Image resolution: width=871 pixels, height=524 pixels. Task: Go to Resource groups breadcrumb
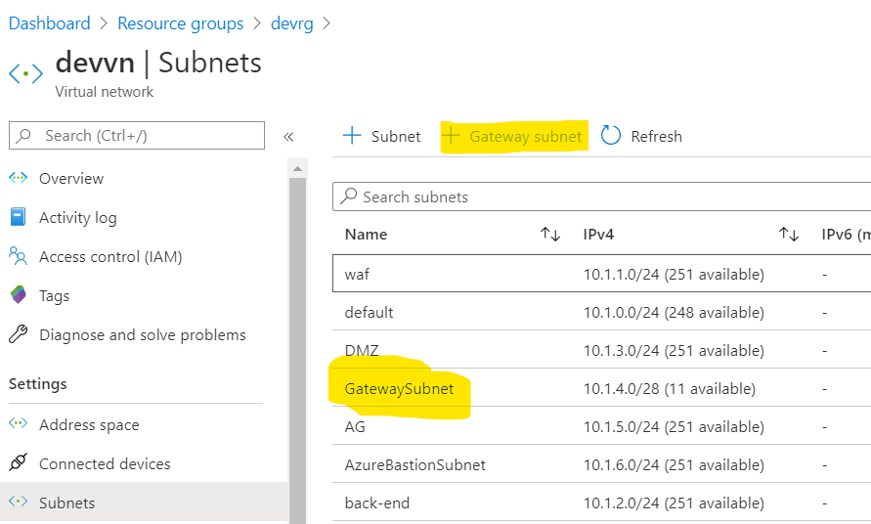point(180,23)
